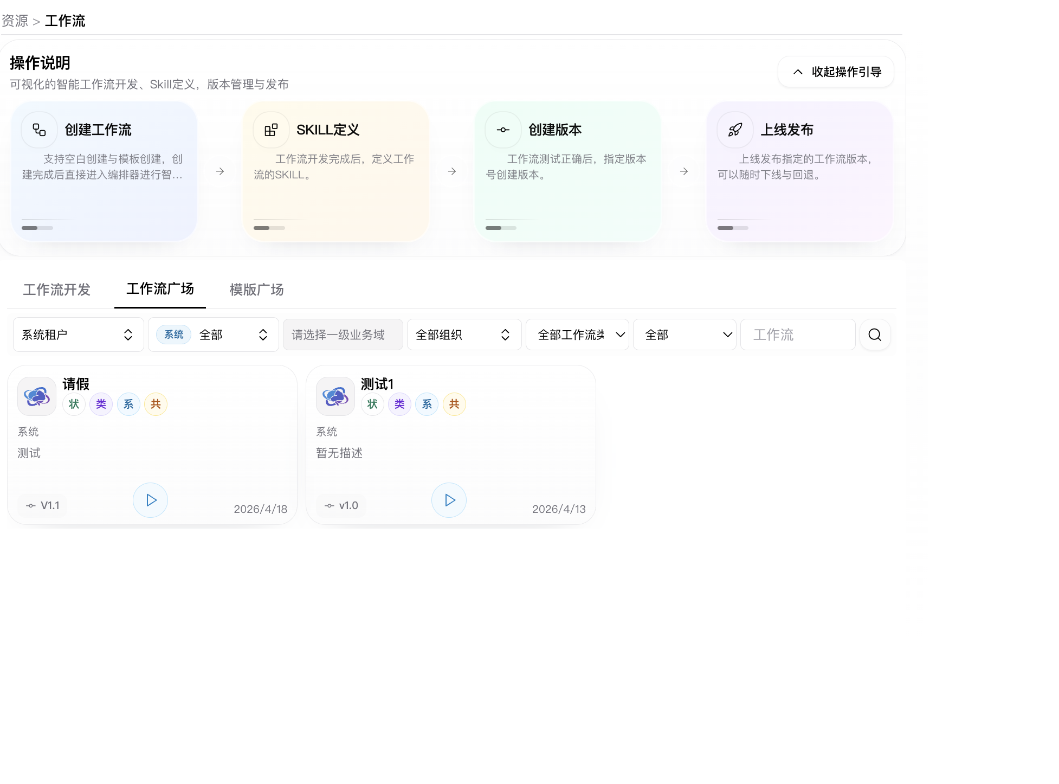Click the v1.0 version tag on 测试1
Image resolution: width=1059 pixels, height=784 pixels.
click(x=341, y=505)
